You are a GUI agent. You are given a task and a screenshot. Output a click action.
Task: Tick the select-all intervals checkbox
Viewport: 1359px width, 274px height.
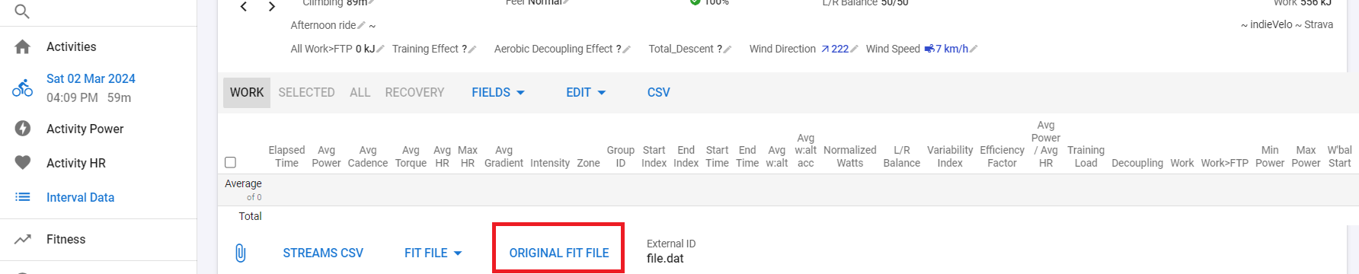click(231, 162)
